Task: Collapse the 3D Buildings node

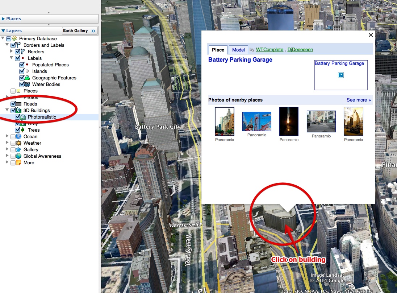Action: pos(7,110)
